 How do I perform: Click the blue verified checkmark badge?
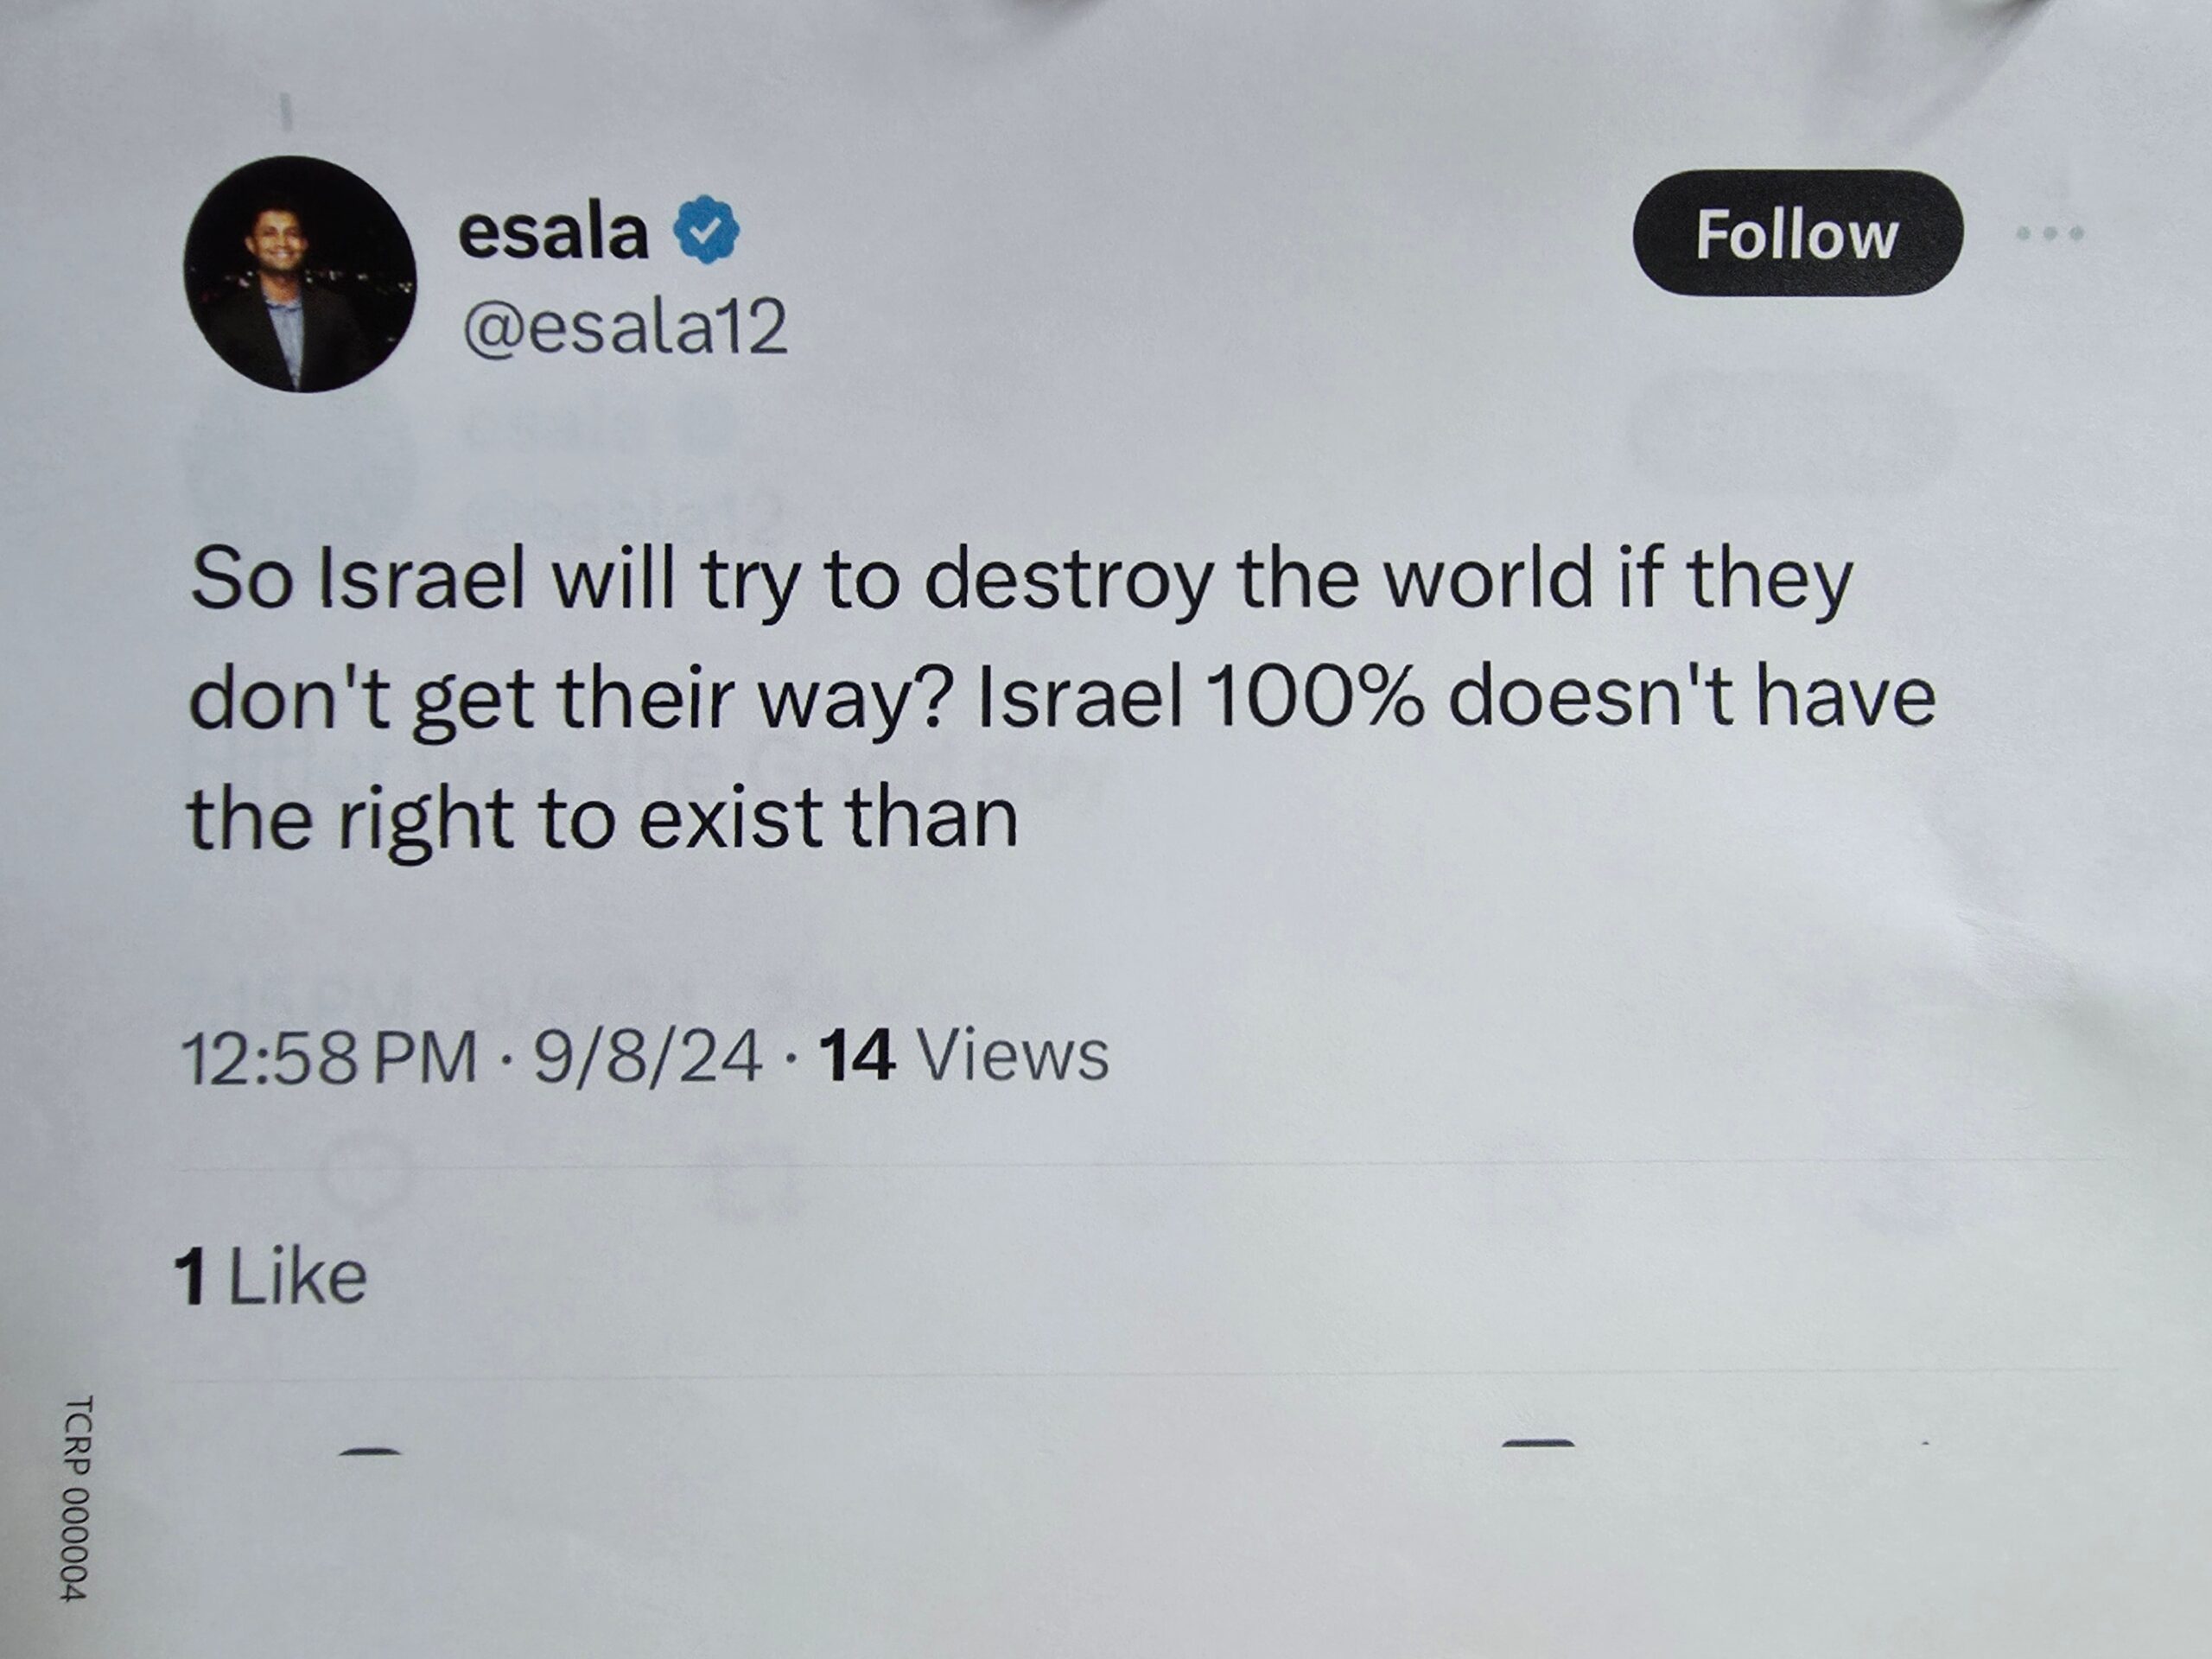click(x=706, y=230)
